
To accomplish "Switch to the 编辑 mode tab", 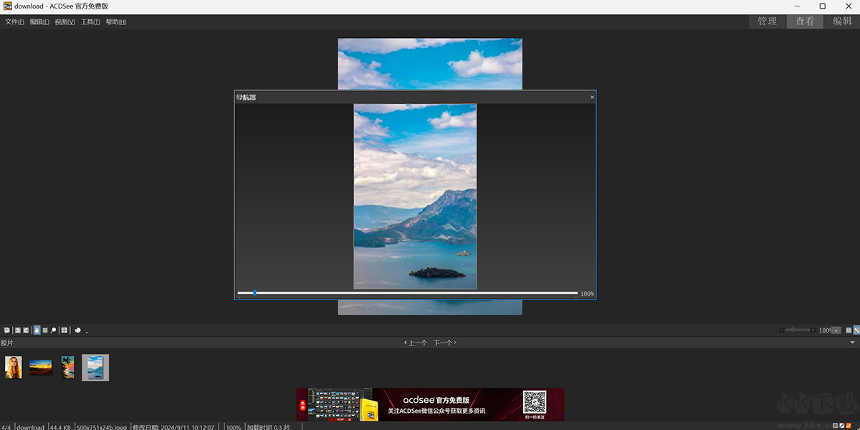I will [842, 21].
